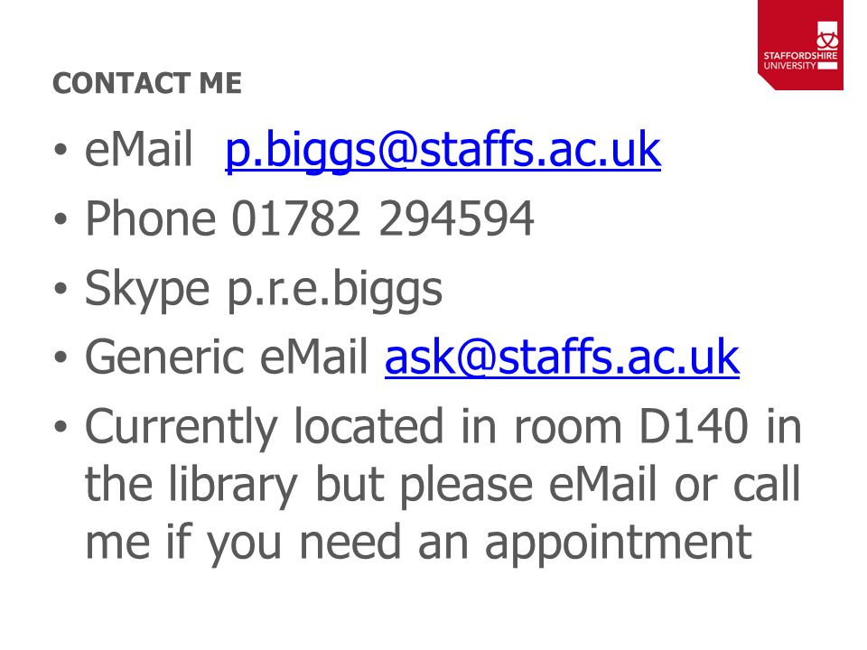Click the bullet before Phone line
This screenshot has height=650, width=867.
[x=61, y=218]
